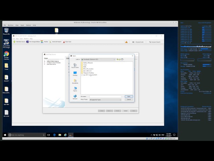Image resolution: width=214 pixels, height=161 pixels.
Task: Click the view menu icon in Open dialog
Action: pos(122,59)
